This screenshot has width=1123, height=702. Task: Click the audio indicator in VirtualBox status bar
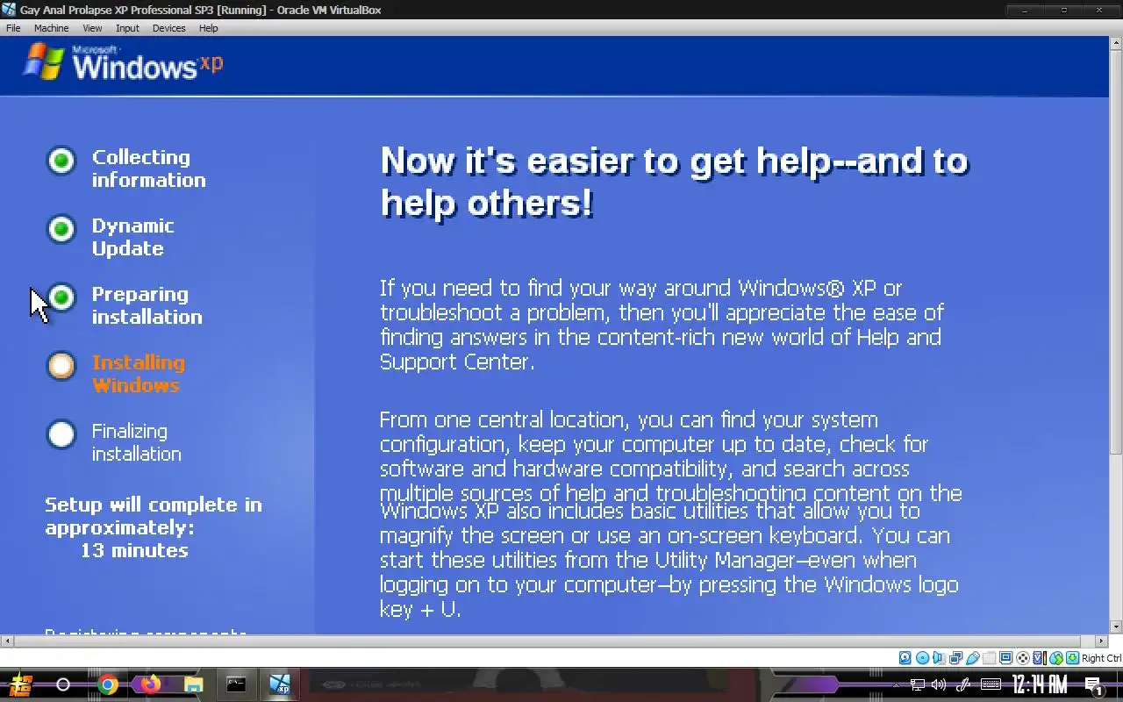pyautogui.click(x=939, y=658)
